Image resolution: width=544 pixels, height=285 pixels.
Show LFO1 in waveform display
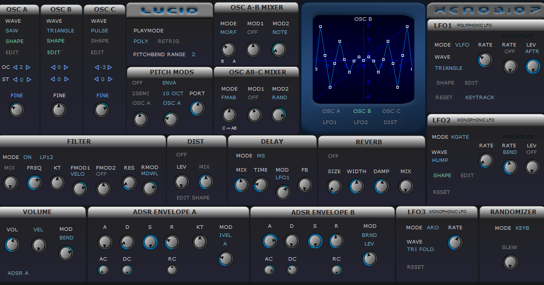[x=329, y=122]
